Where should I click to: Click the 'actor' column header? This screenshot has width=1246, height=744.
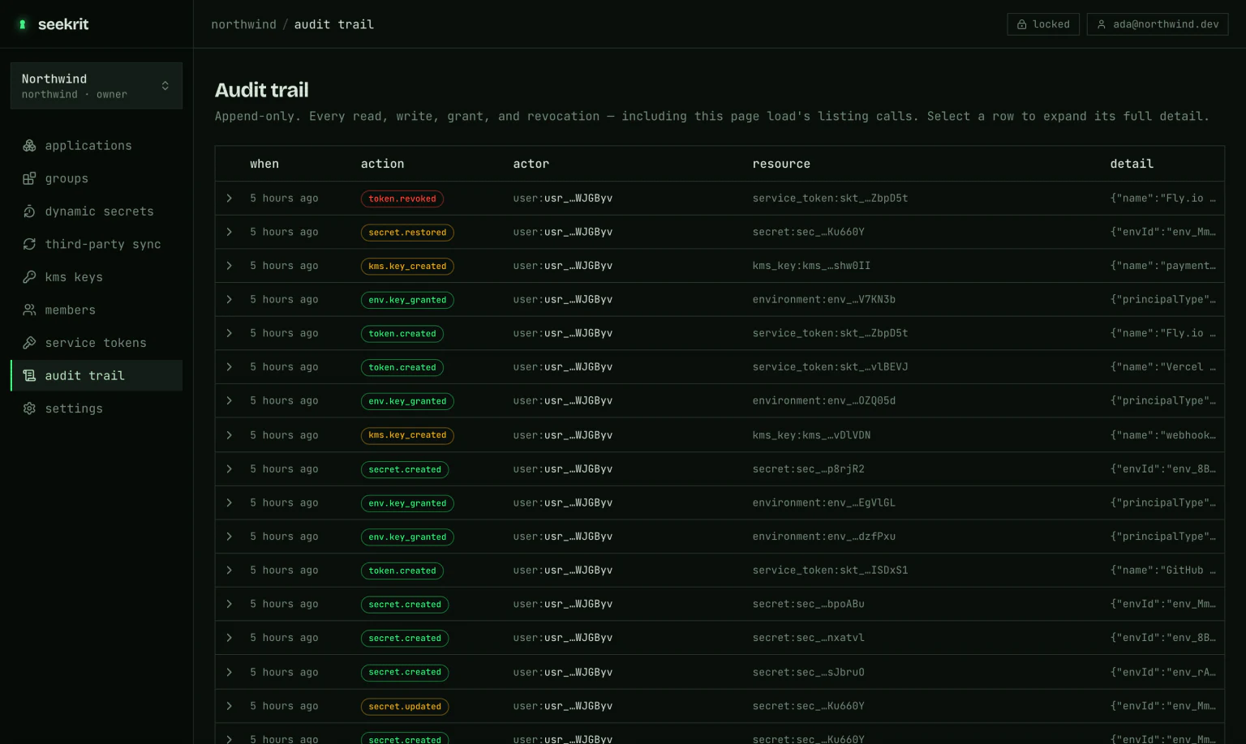coord(531,164)
